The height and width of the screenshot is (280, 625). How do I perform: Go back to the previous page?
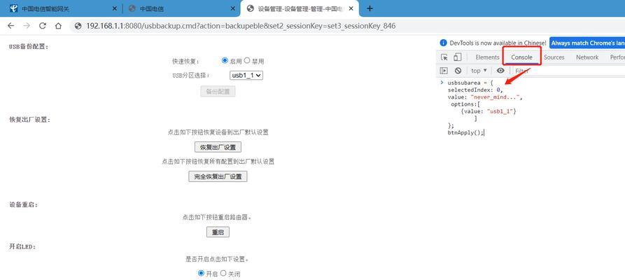tap(10, 26)
